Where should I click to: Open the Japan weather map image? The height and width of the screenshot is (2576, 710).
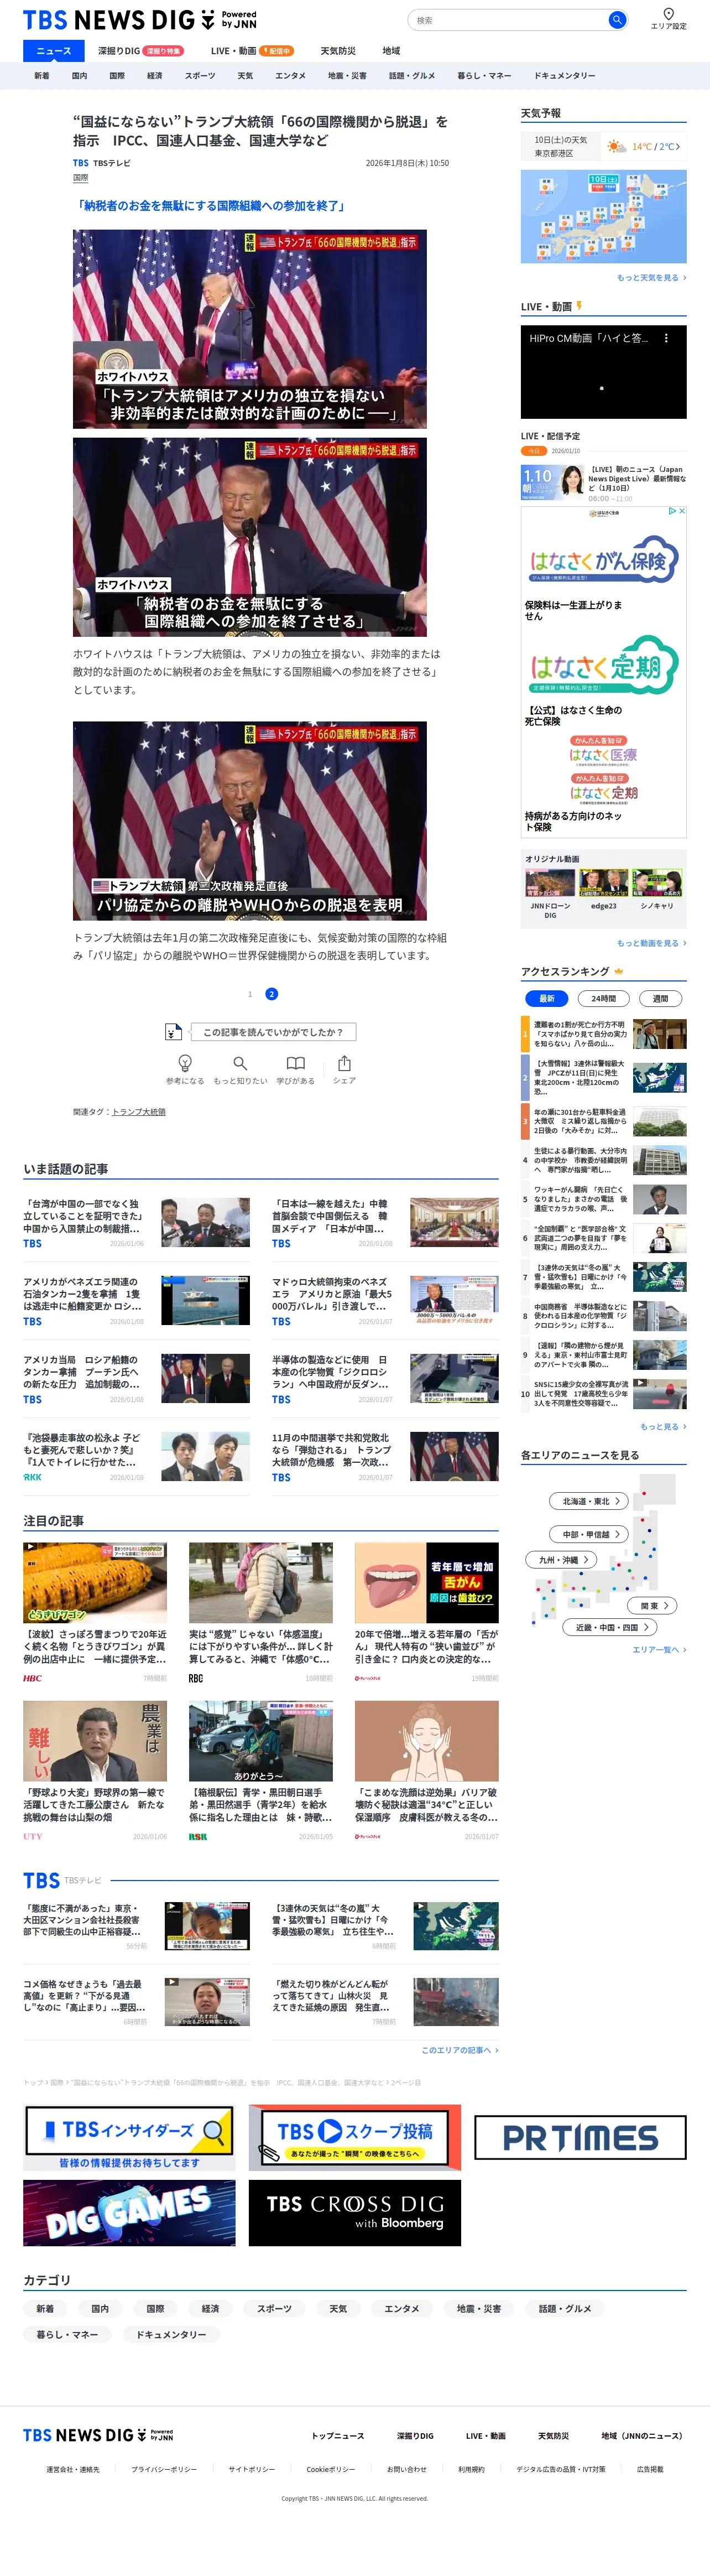point(603,216)
